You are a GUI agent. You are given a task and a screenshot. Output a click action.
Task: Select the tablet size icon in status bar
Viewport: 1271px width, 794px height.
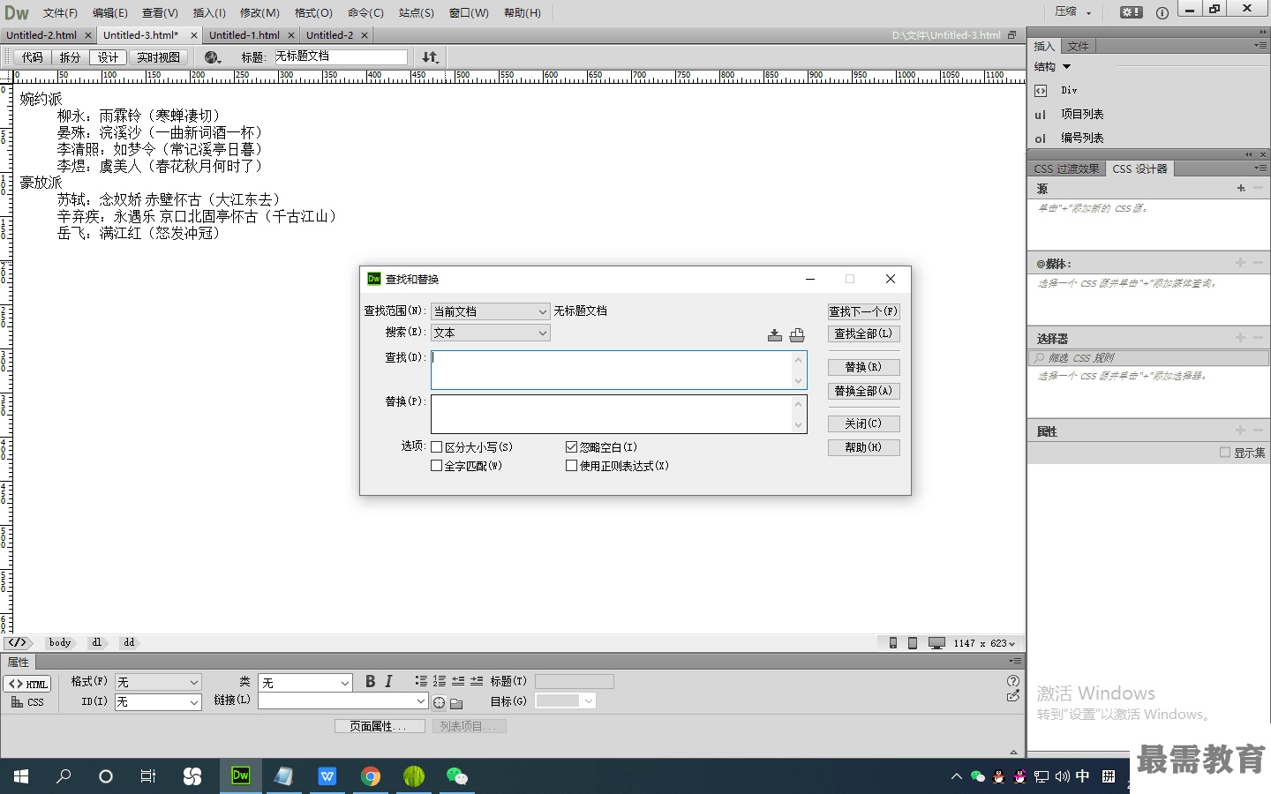pyautogui.click(x=913, y=643)
